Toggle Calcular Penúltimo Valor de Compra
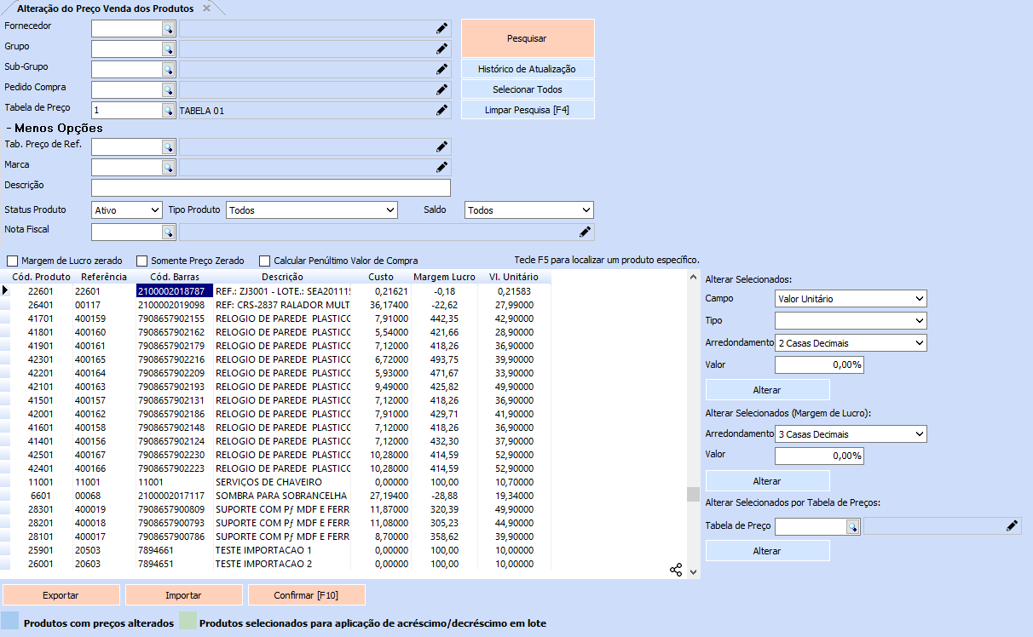This screenshot has height=637, width=1033. pyautogui.click(x=265, y=261)
